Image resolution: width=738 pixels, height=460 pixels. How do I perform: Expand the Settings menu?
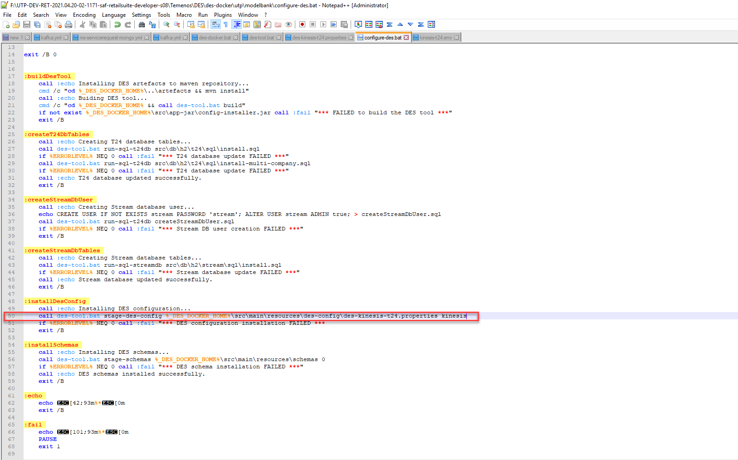point(141,15)
